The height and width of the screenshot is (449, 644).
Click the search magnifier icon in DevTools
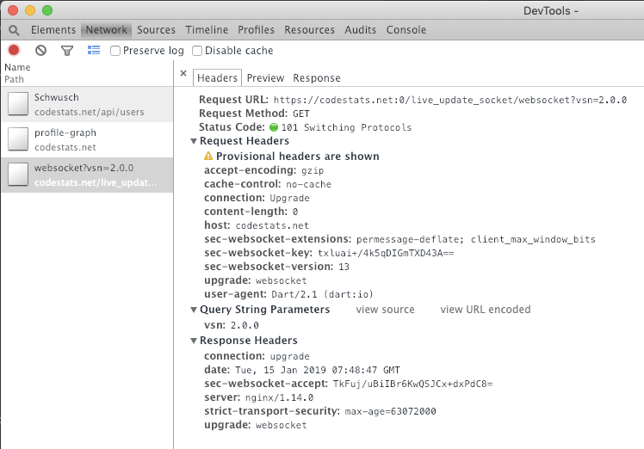pyautogui.click(x=14, y=30)
